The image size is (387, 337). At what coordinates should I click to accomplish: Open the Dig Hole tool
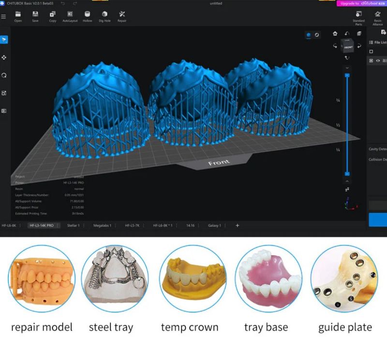(x=104, y=15)
